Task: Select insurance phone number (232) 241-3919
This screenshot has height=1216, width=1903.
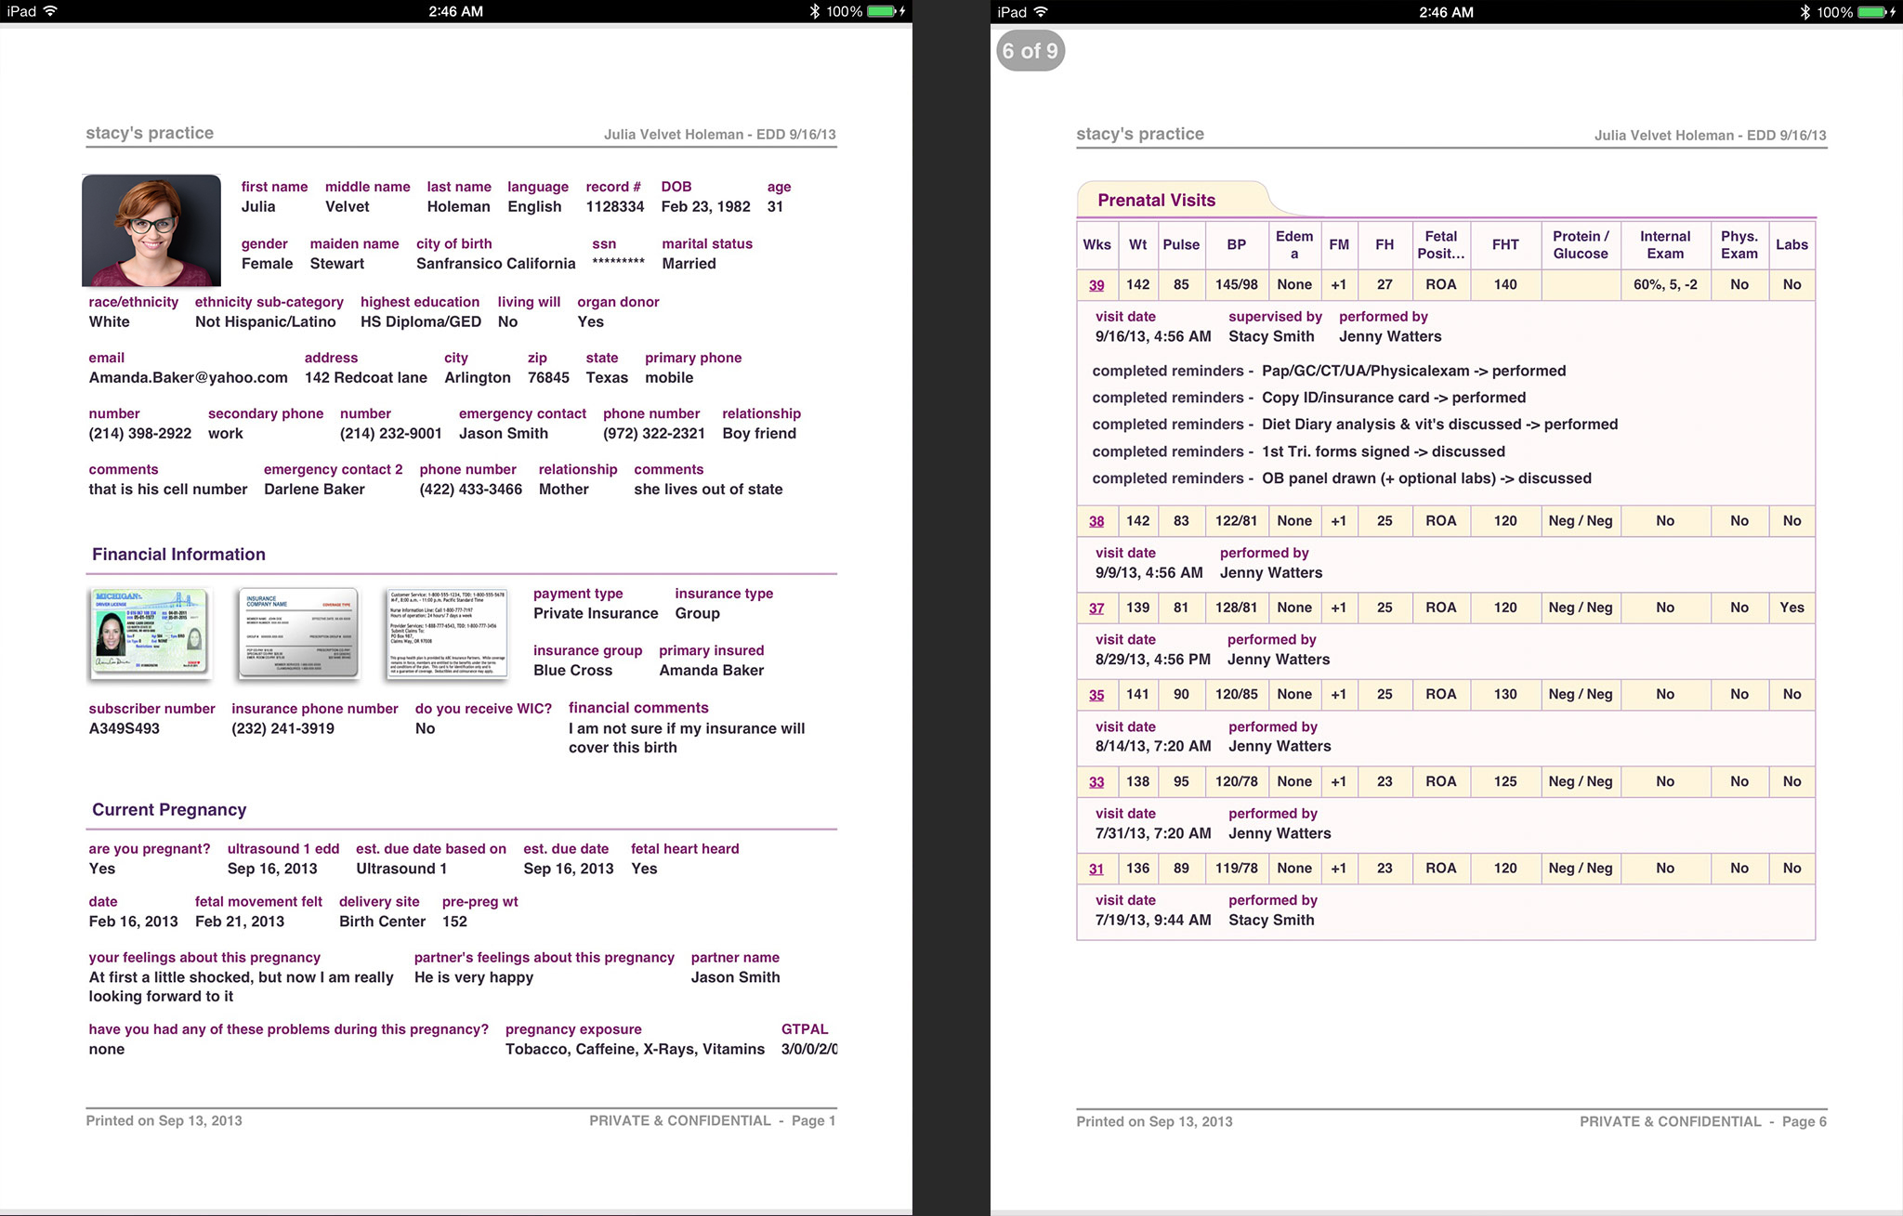Action: pos(283,729)
